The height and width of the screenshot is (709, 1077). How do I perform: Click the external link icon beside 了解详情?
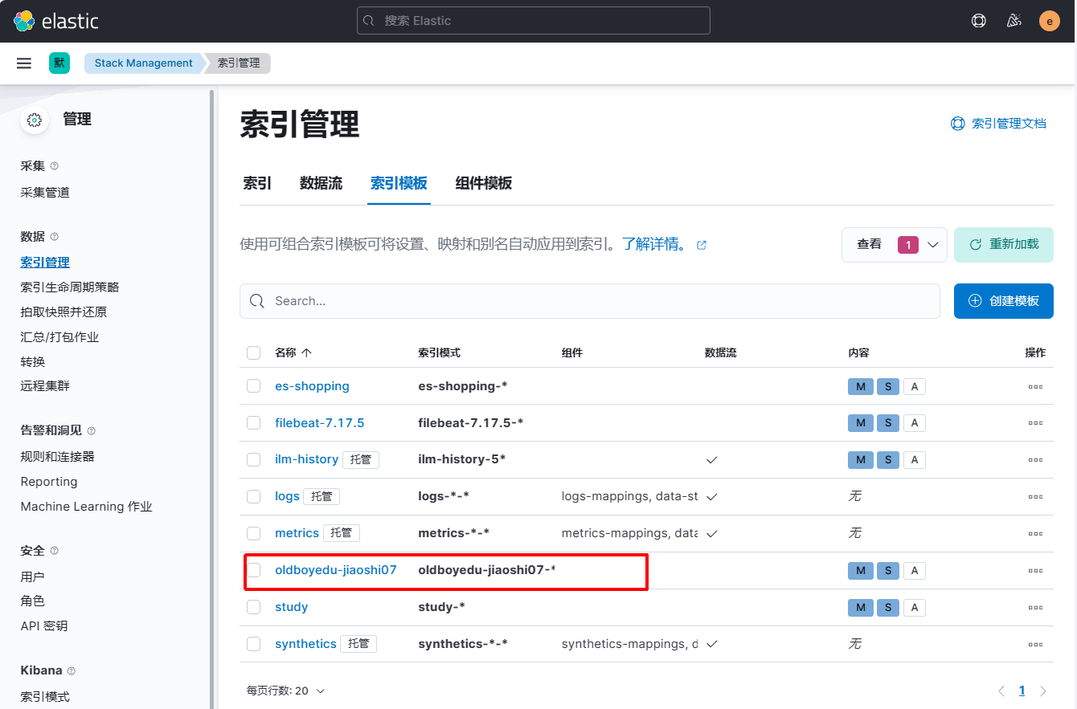[x=702, y=245]
